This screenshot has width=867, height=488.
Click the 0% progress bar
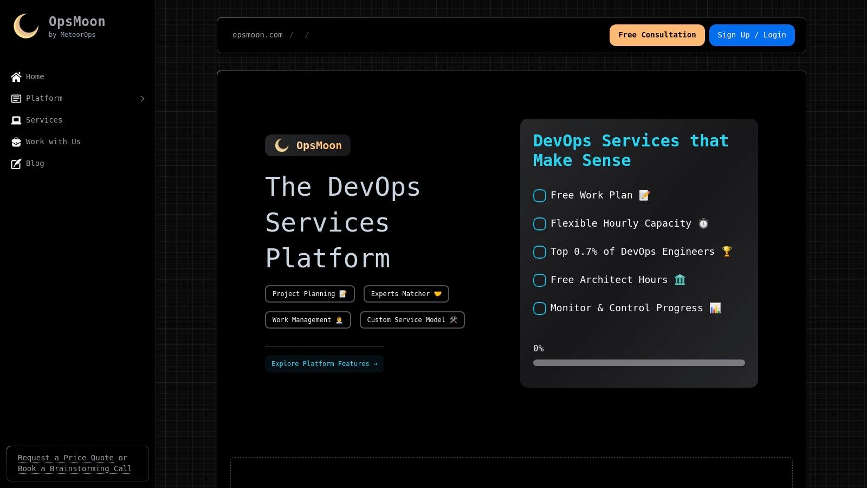(x=639, y=363)
